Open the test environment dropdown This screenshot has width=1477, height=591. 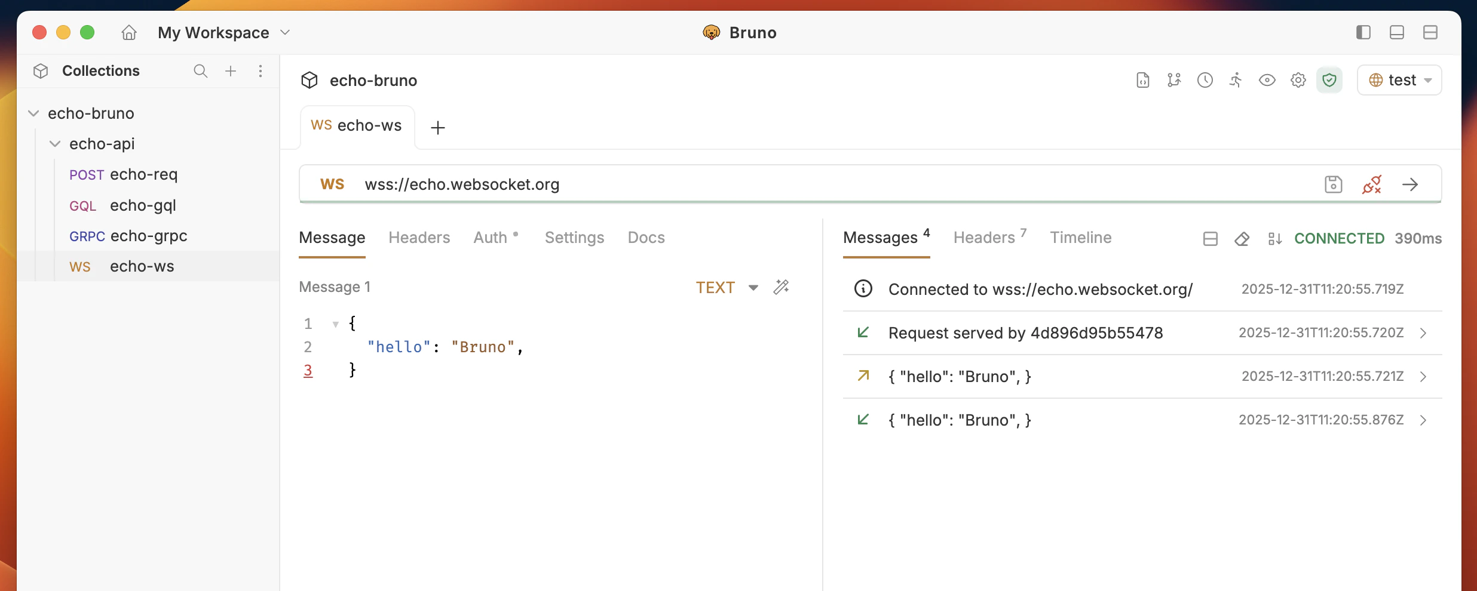coord(1400,79)
